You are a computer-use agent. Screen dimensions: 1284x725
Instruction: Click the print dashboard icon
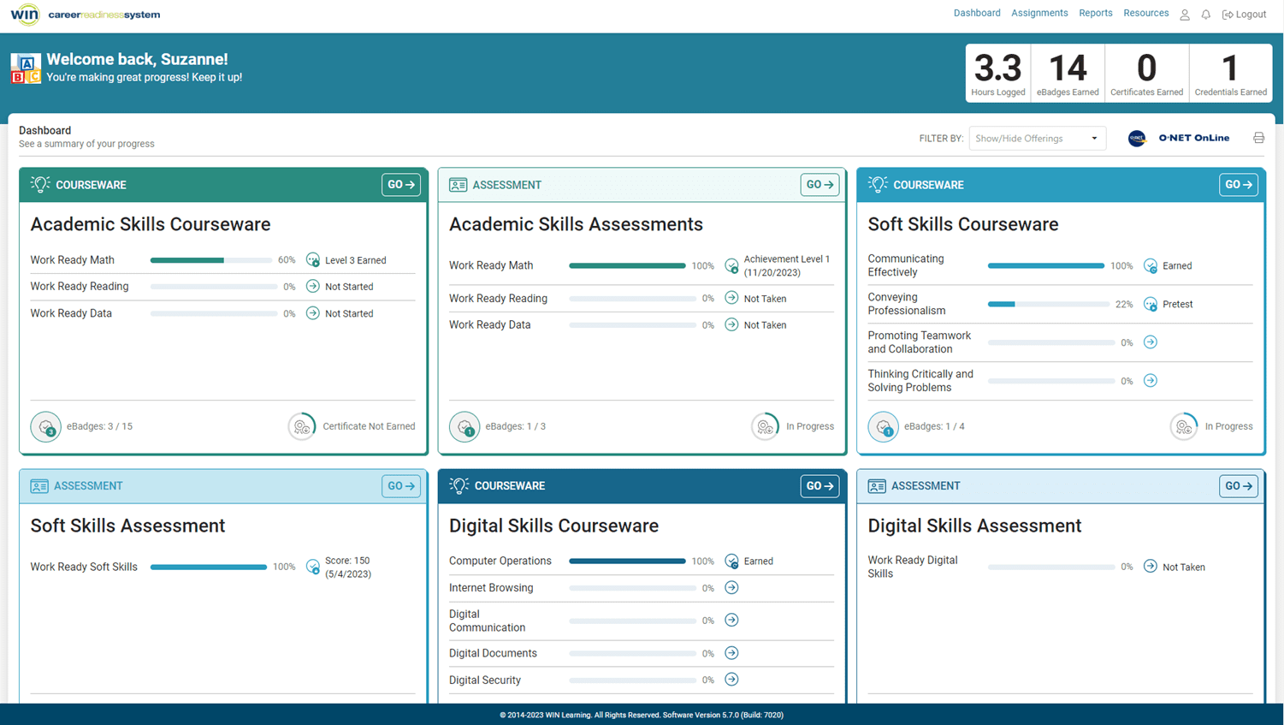1258,138
